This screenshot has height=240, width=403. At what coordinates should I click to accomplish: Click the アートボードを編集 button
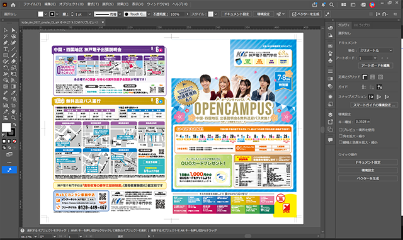click(x=375, y=66)
